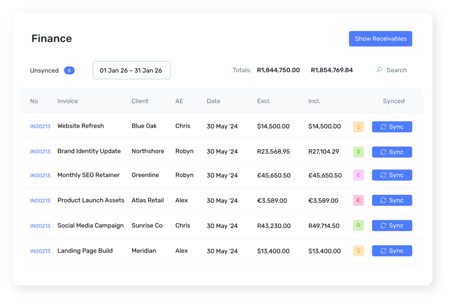Sort by the No column header
Image resolution: width=452 pixels, height=305 pixels.
pos(34,101)
